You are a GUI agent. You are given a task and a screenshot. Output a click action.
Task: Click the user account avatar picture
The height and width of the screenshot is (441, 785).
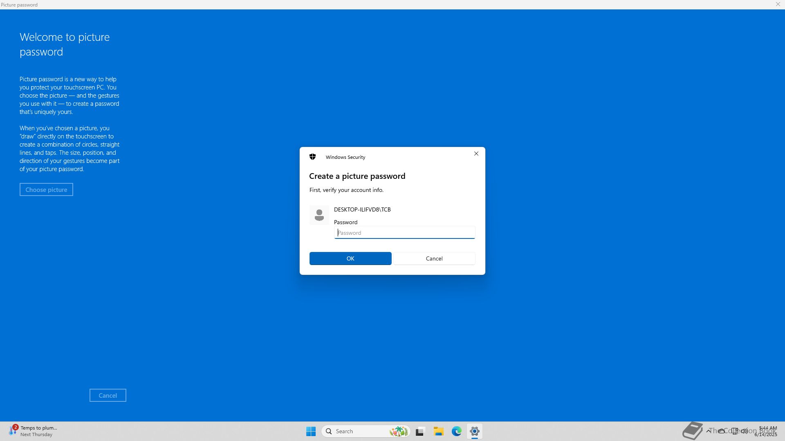click(319, 215)
